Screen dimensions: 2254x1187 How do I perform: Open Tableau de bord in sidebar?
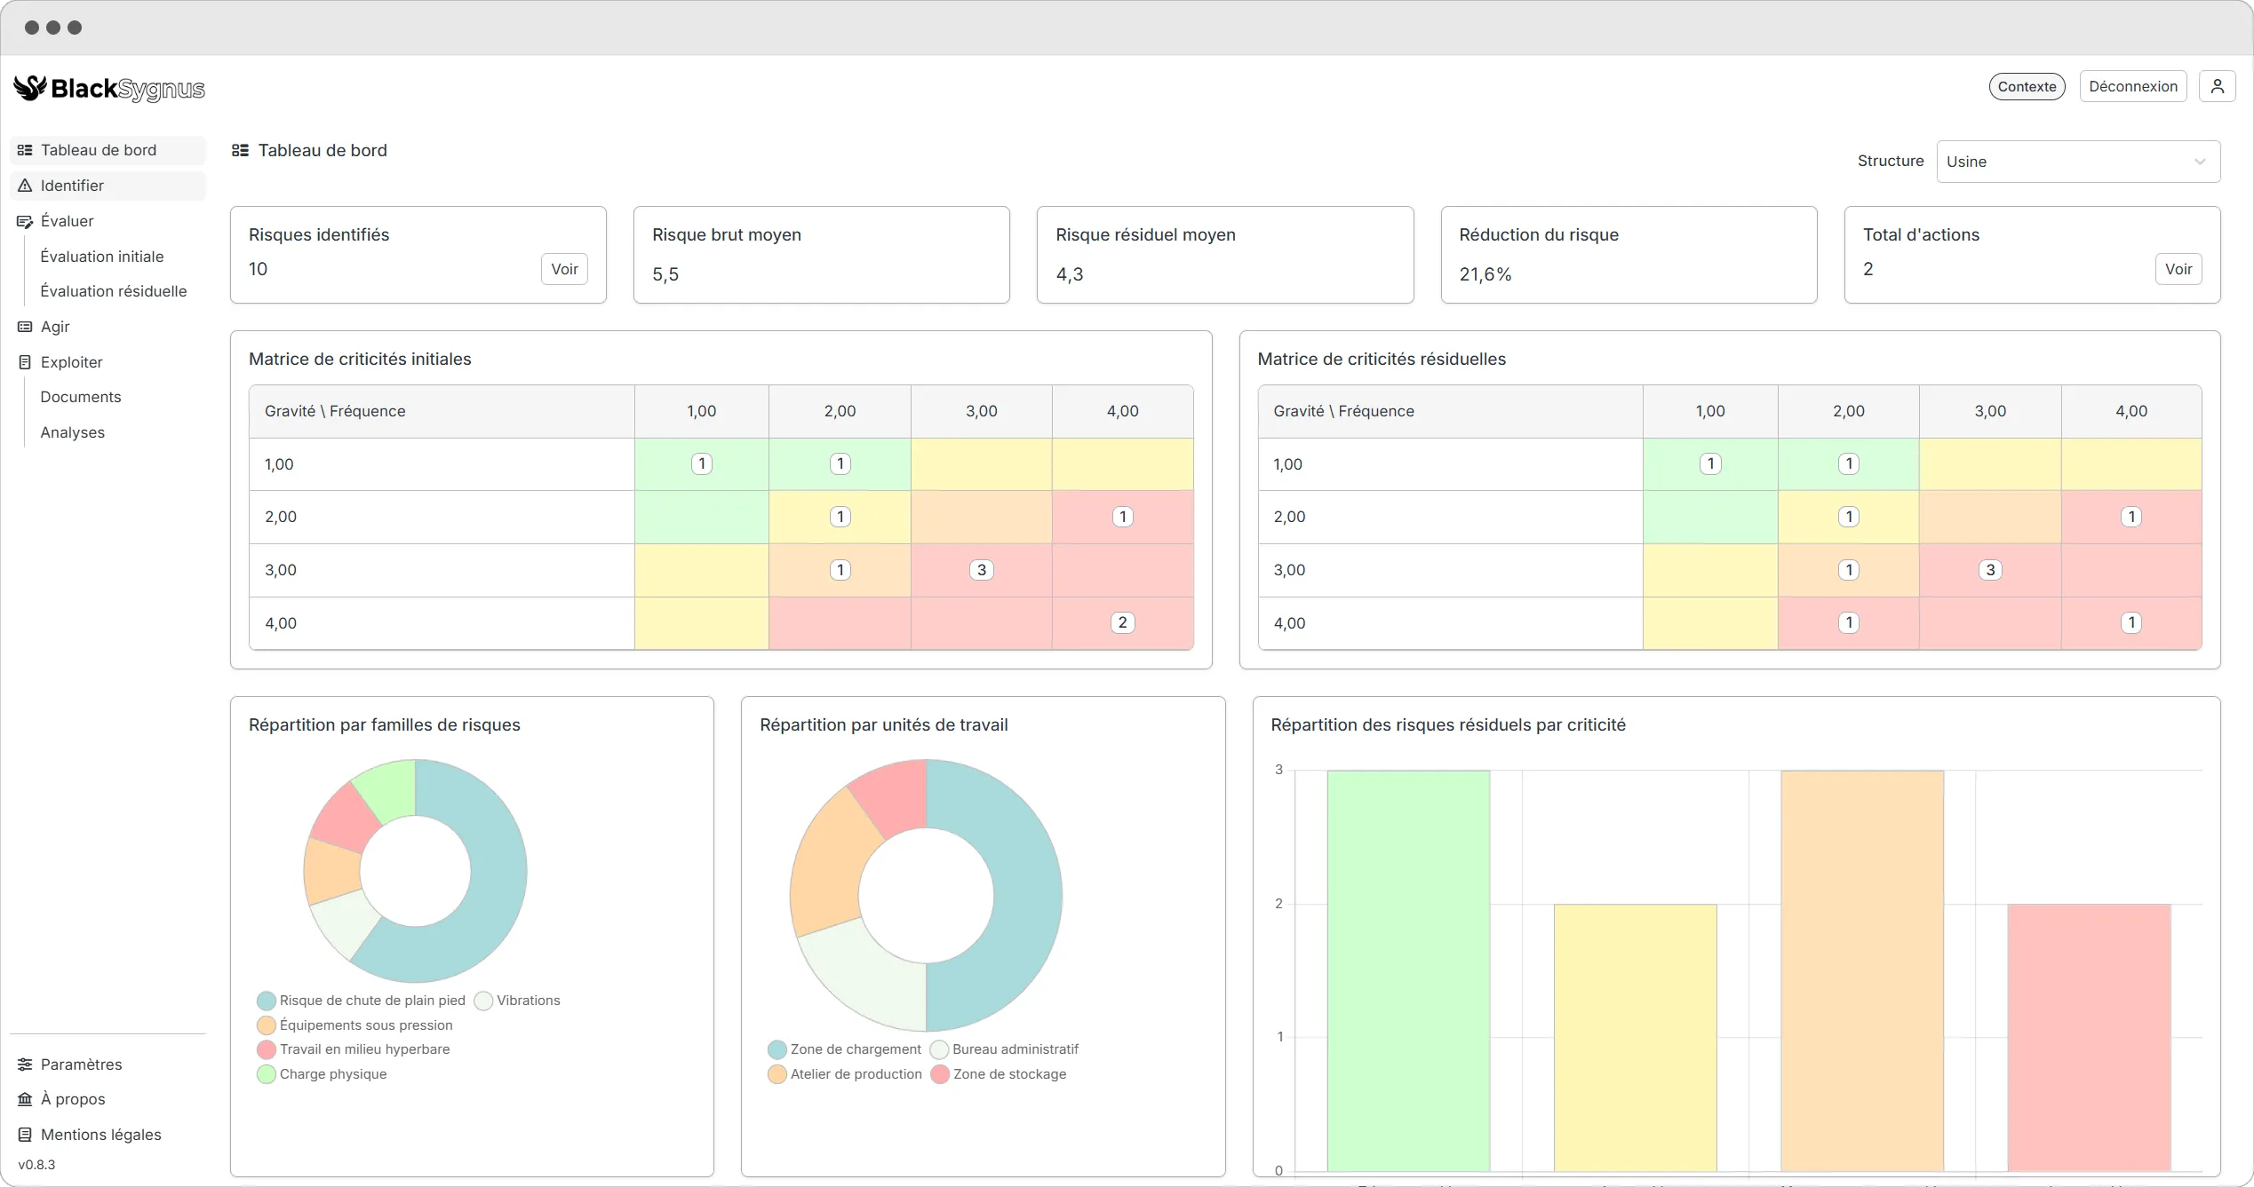coord(108,150)
